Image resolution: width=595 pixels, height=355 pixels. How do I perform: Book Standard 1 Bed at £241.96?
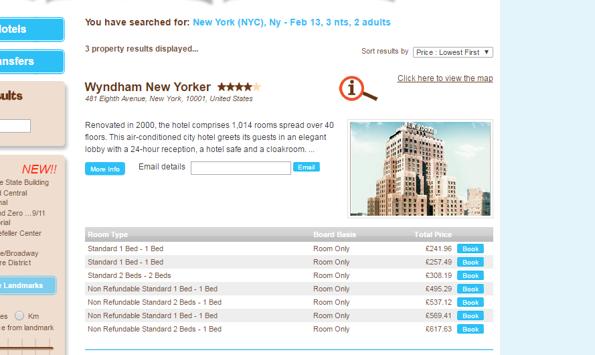click(470, 248)
